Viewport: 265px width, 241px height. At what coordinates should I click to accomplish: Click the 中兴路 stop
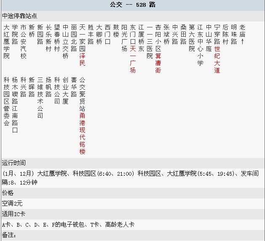click(175, 35)
